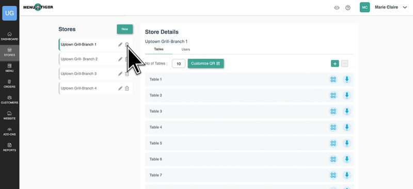Screen dimensions: 413x189
Task: Open the Website sidebar icon
Action: point(9,115)
